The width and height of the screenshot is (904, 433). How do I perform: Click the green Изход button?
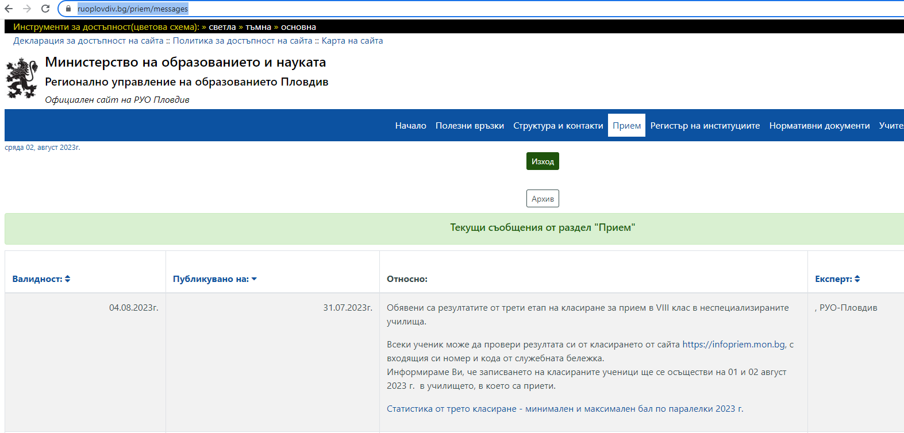543,161
